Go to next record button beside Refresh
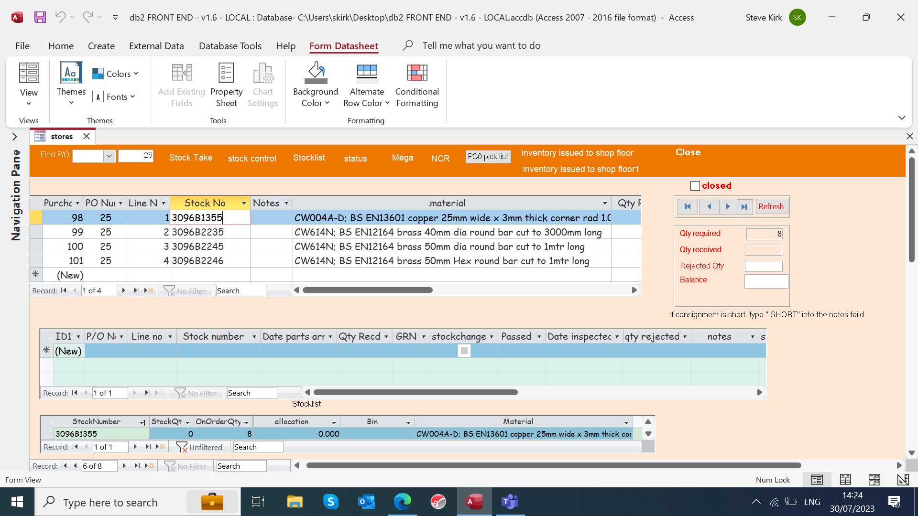This screenshot has height=516, width=918. (x=727, y=206)
